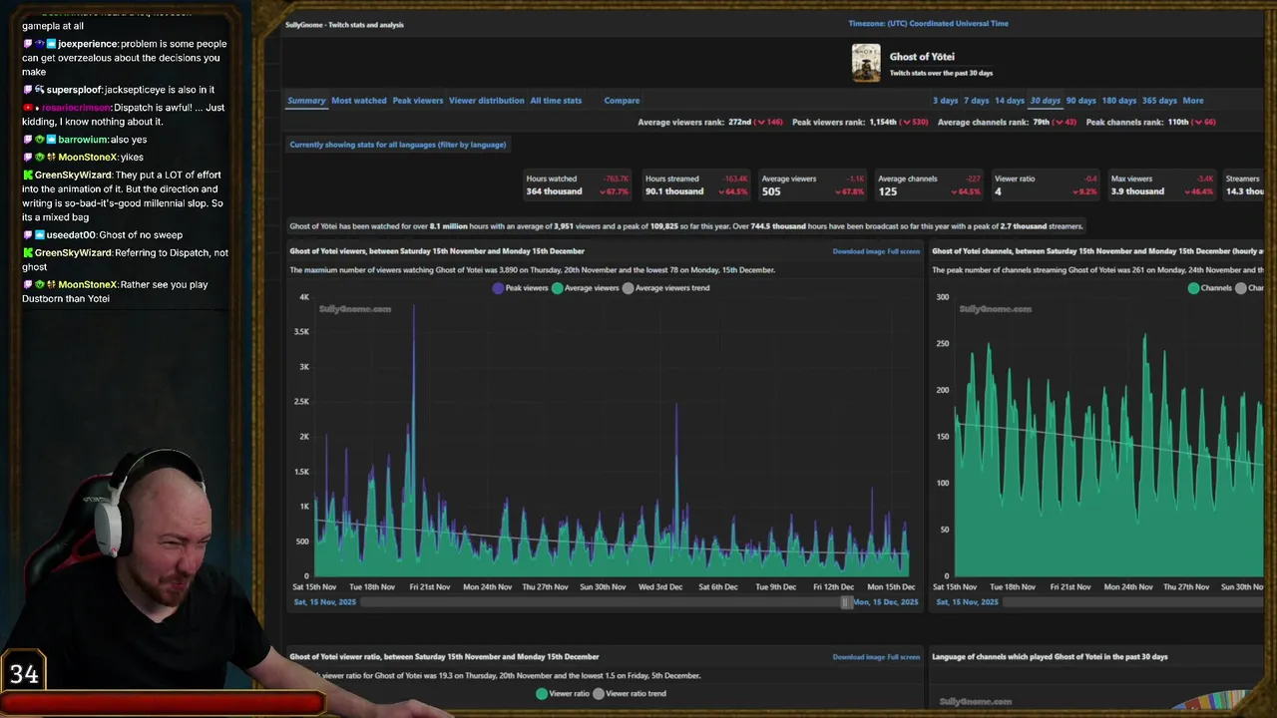
Task: Click the Average viewers rank 272nd text
Action: [x=709, y=122]
